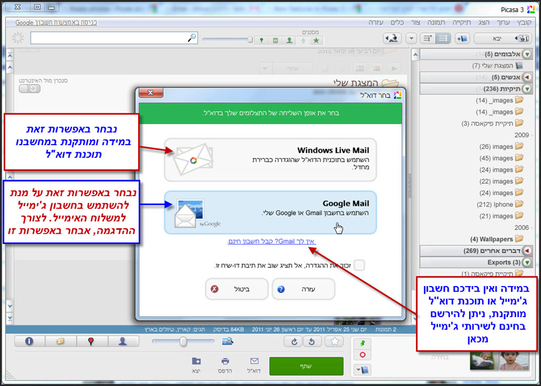Viewport: 541px width, 386px height.
Task: Click the עזרה help button in dialog
Action: [303, 289]
